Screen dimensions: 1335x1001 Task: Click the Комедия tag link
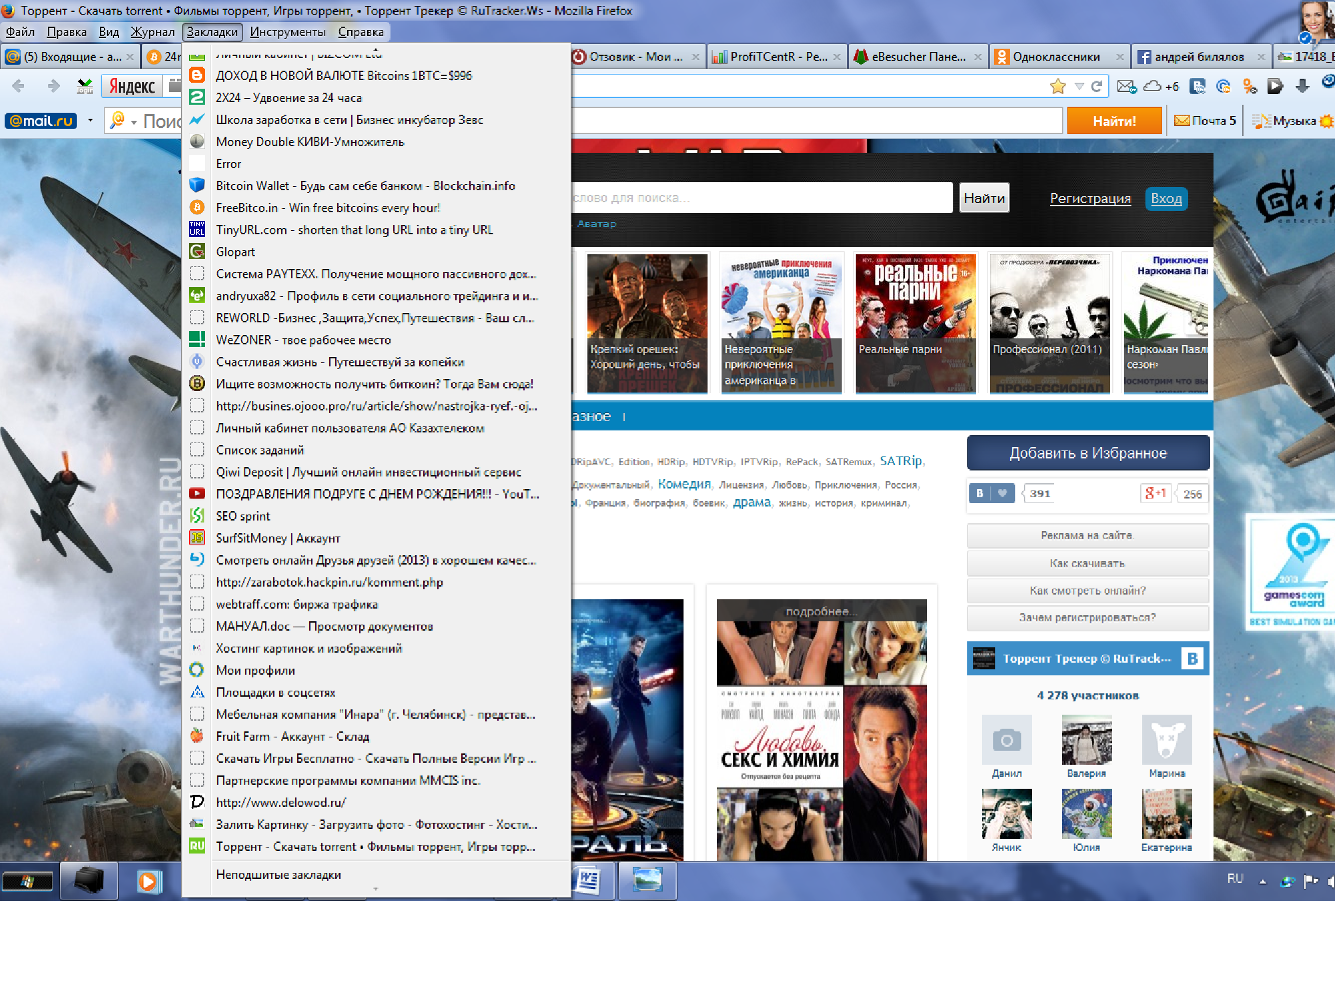click(684, 484)
